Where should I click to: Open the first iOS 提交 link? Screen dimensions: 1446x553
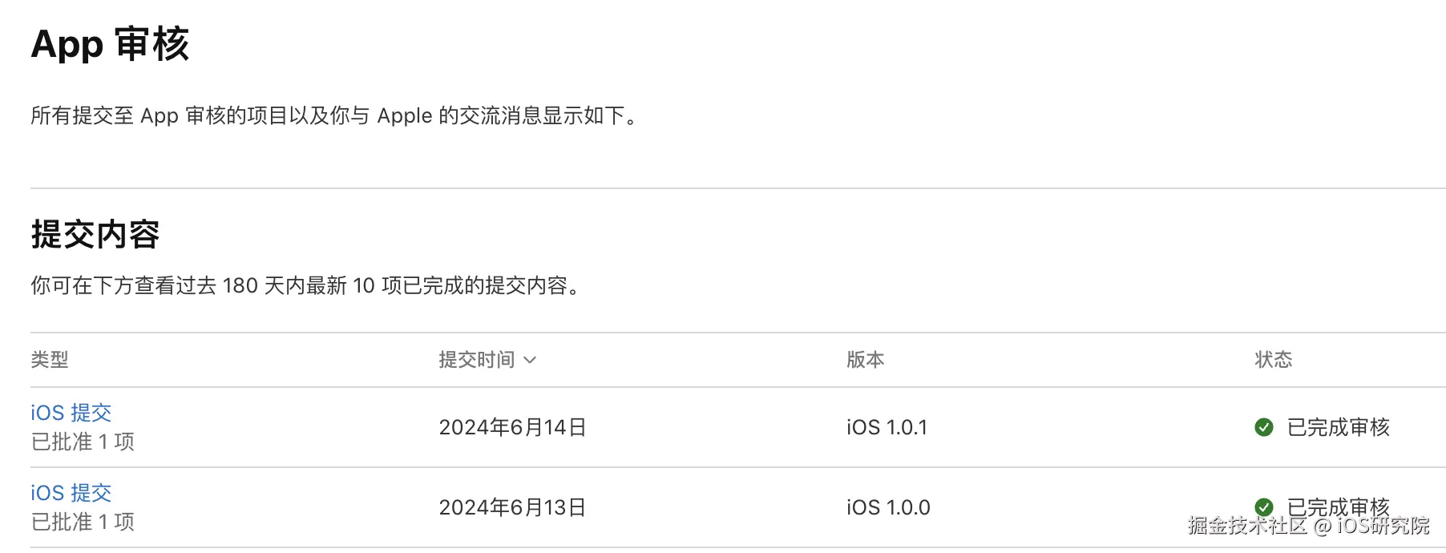pos(71,413)
